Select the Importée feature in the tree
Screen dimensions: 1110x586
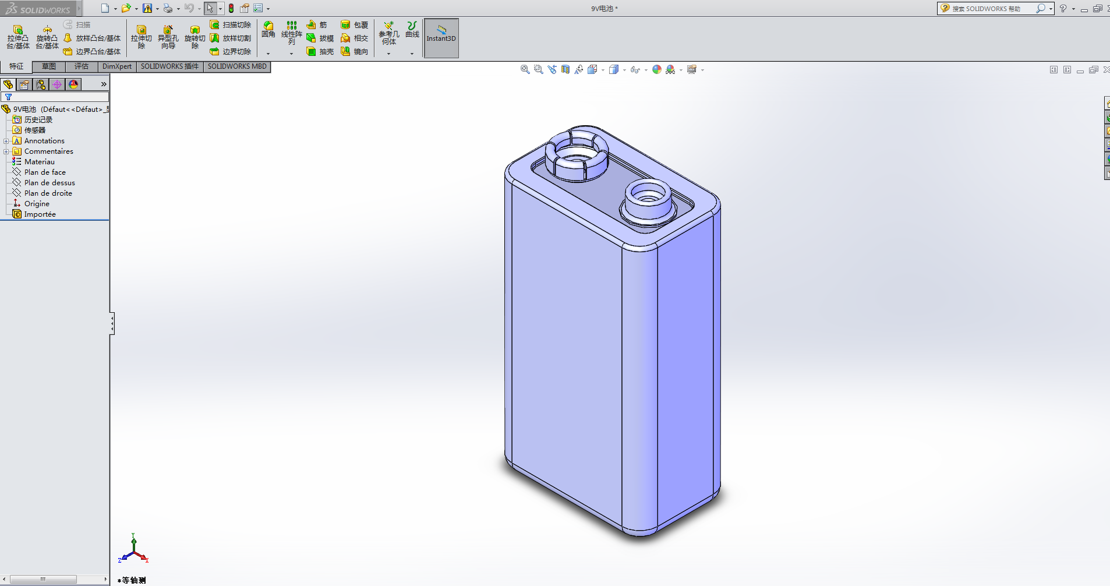pos(34,214)
